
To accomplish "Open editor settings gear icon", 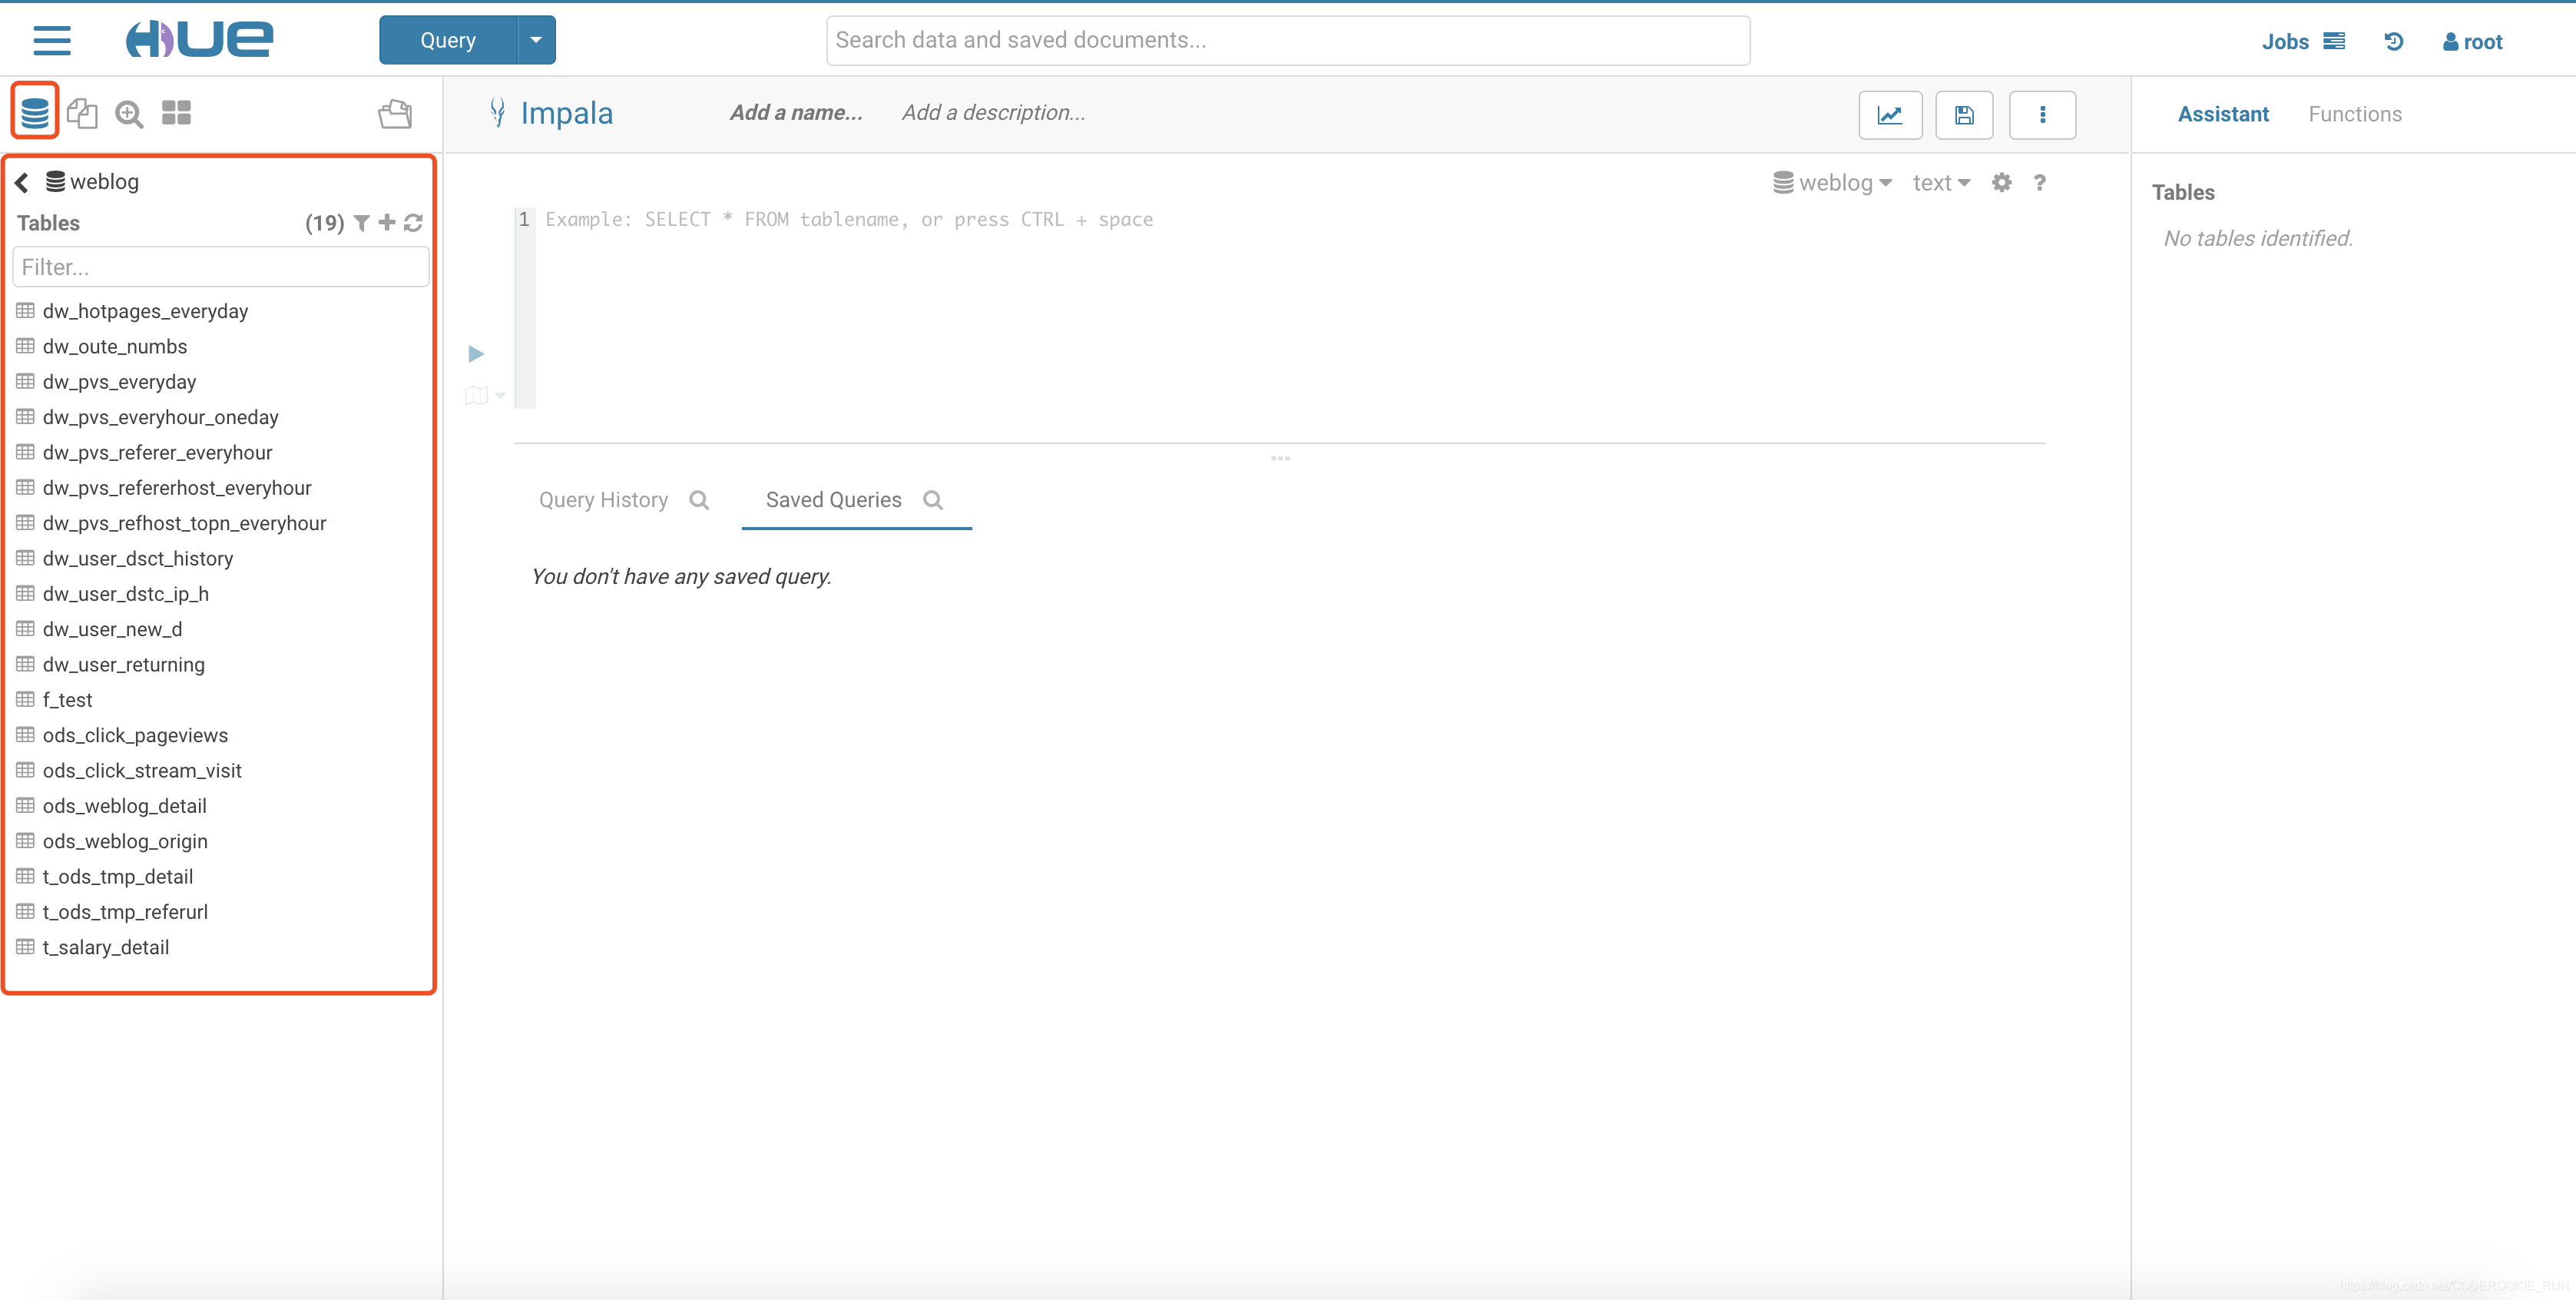I will (x=2001, y=183).
